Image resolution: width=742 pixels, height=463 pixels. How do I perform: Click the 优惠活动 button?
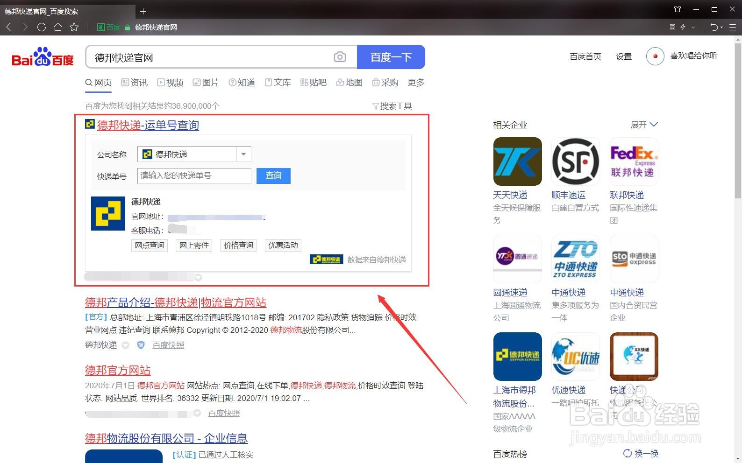click(x=283, y=245)
